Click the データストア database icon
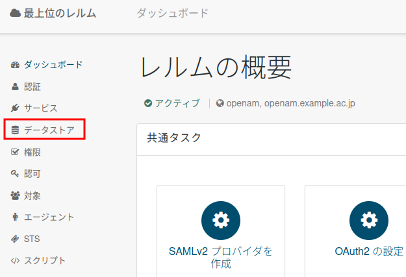This screenshot has width=406, height=277. [16, 130]
